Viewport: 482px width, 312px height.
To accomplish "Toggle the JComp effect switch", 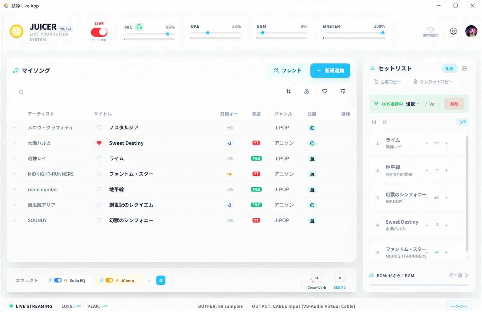I will [x=109, y=280].
